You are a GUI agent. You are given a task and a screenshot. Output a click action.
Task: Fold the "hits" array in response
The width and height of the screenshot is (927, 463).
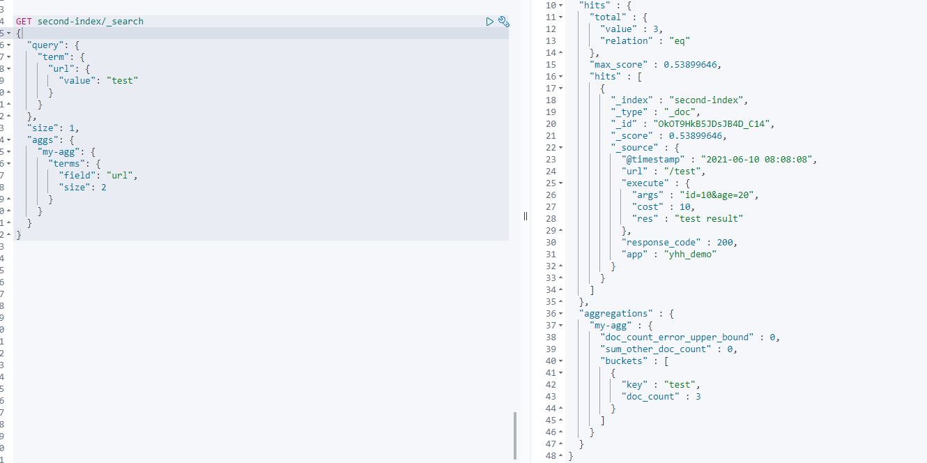point(561,77)
